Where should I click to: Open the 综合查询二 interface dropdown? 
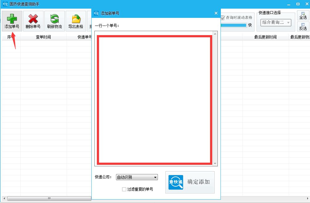coord(275,22)
